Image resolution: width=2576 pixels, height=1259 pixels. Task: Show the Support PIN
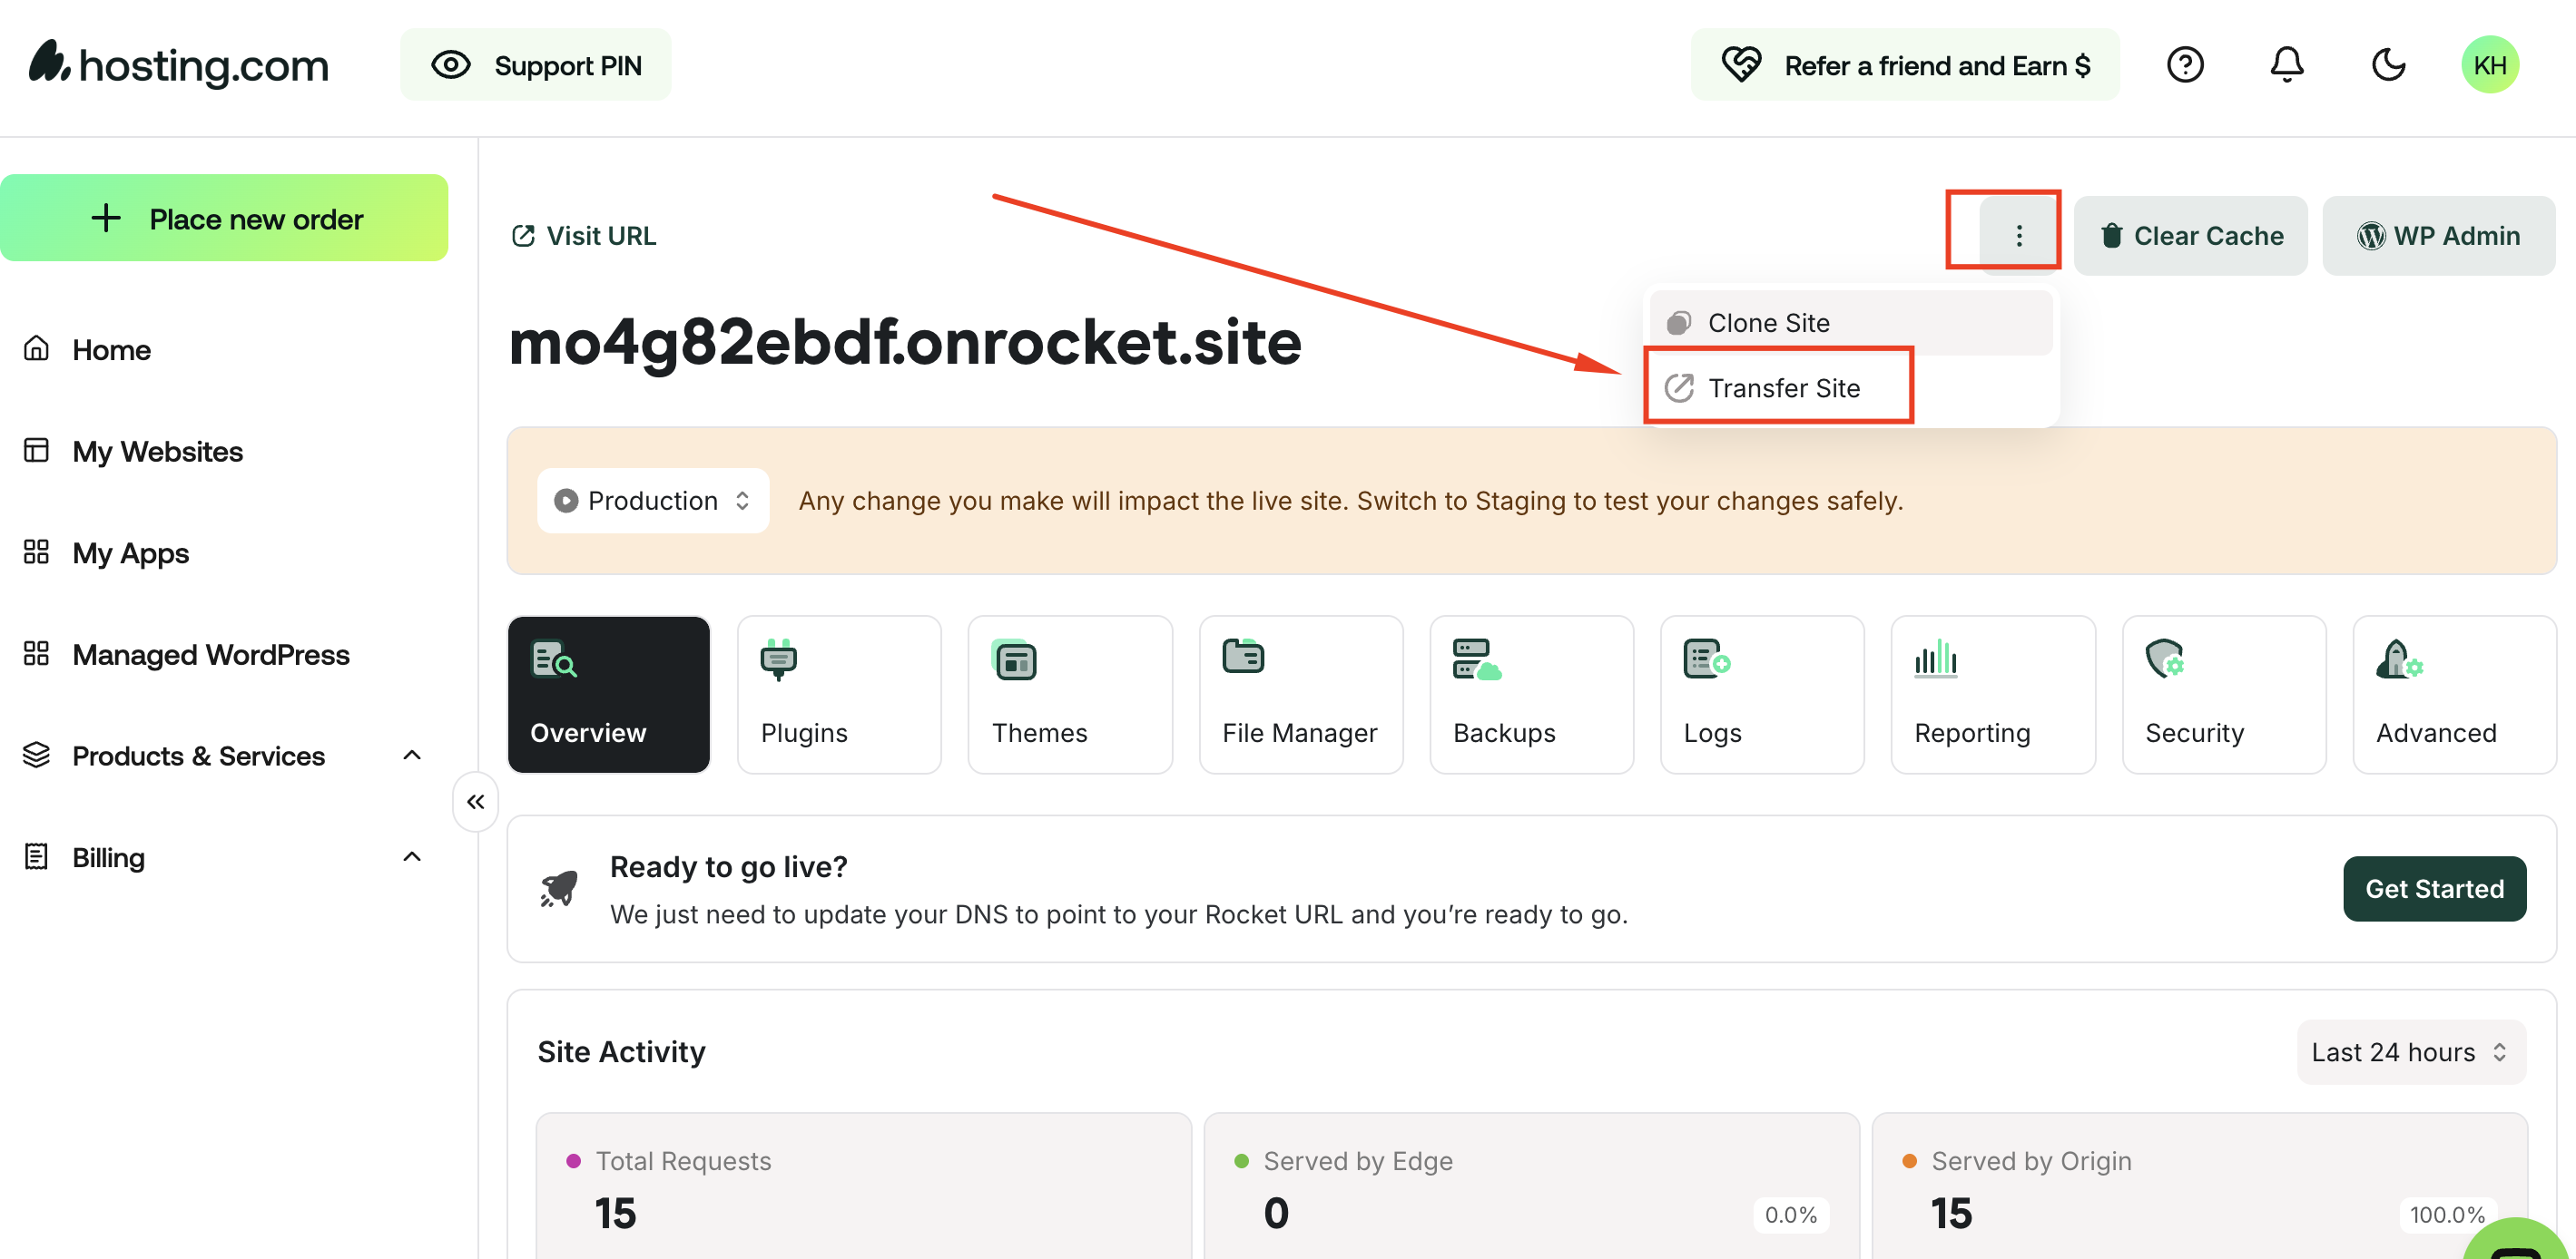pyautogui.click(x=536, y=65)
